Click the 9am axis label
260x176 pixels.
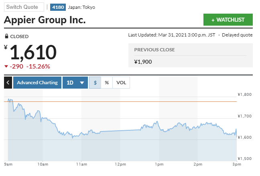click(x=8, y=164)
